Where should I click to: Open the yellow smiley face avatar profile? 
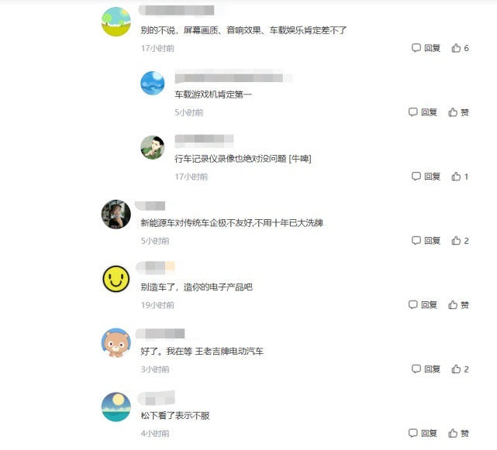tap(116, 279)
